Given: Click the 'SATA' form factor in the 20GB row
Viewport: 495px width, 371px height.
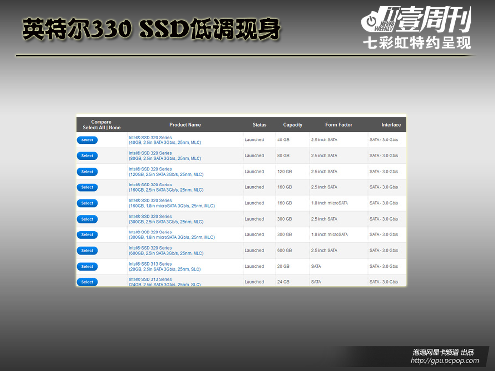Looking at the screenshot, I should coord(316,266).
